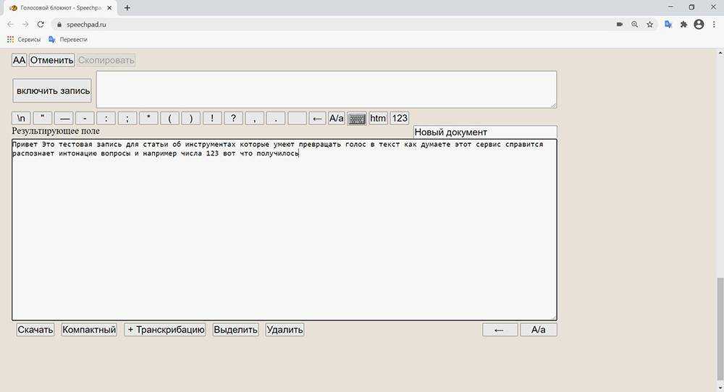Open the Chrome three-dot menu
724x392 pixels.
click(714, 24)
